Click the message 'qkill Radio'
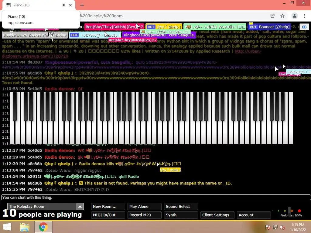The width and height of the screenshot is (311, 233). (128, 177)
